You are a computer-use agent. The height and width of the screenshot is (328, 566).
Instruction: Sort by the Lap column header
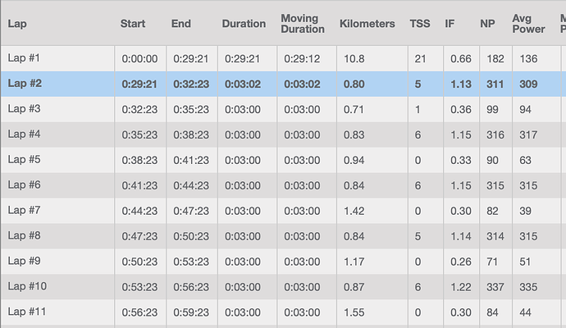(17, 24)
